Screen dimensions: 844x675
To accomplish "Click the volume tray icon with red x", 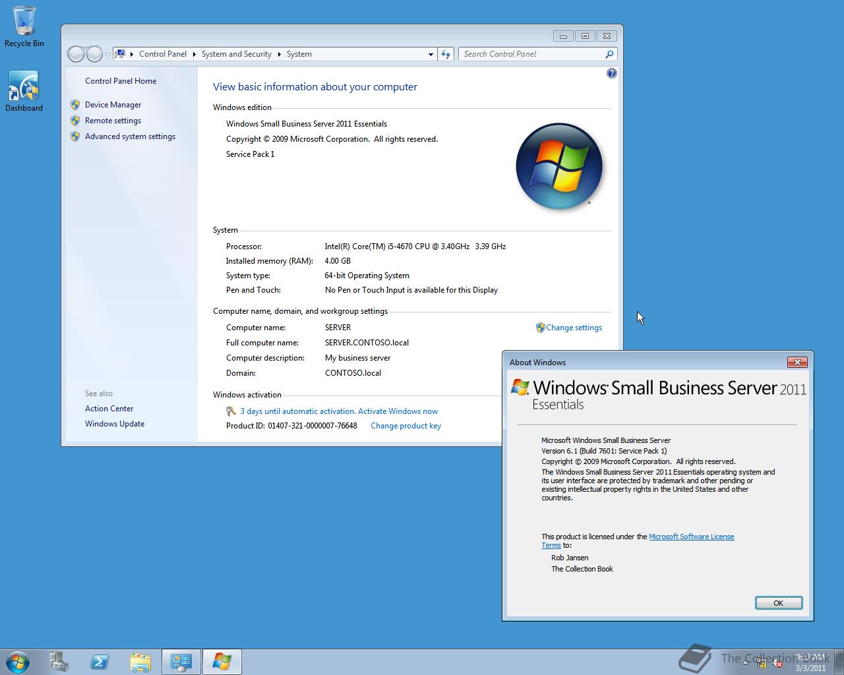I will [x=777, y=662].
